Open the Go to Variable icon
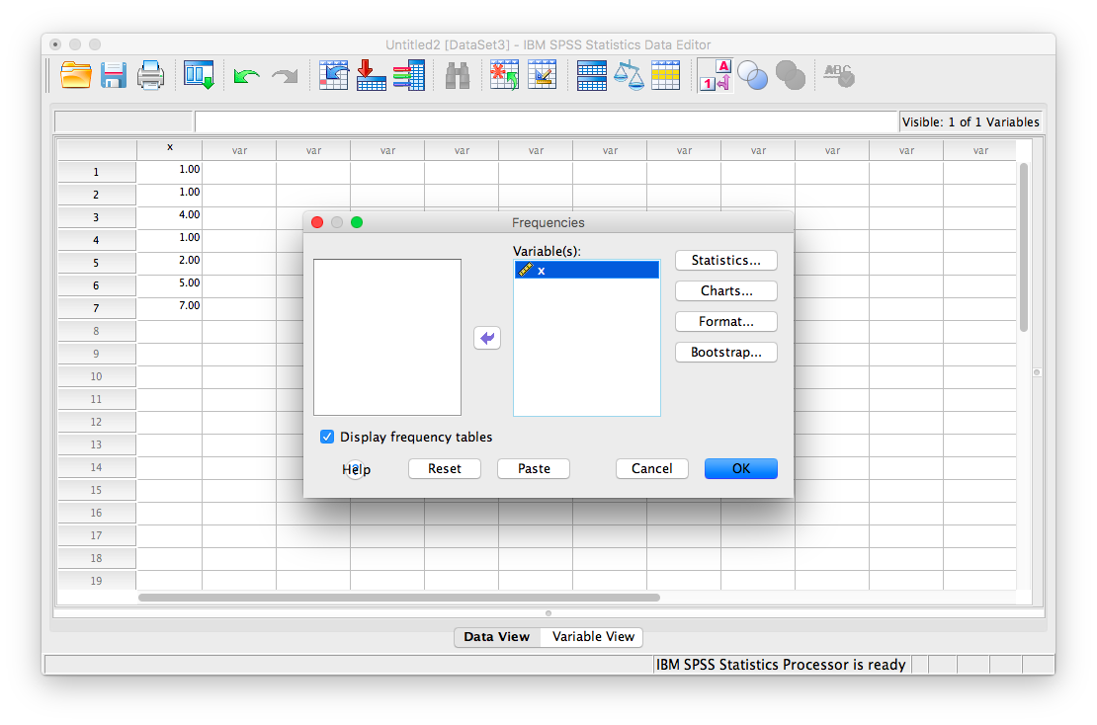1097x725 pixels. (x=372, y=75)
